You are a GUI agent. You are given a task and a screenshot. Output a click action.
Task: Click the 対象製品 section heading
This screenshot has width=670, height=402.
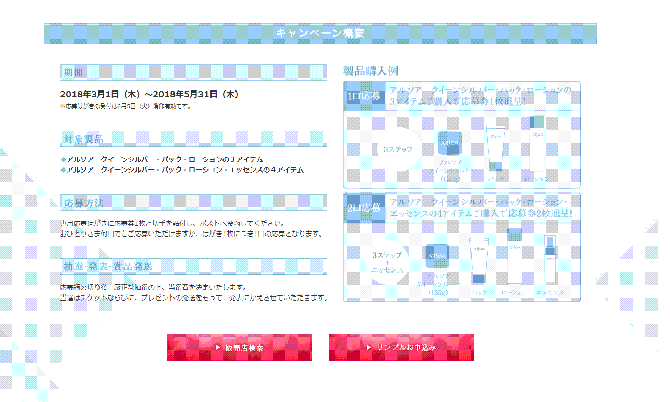tap(193, 139)
